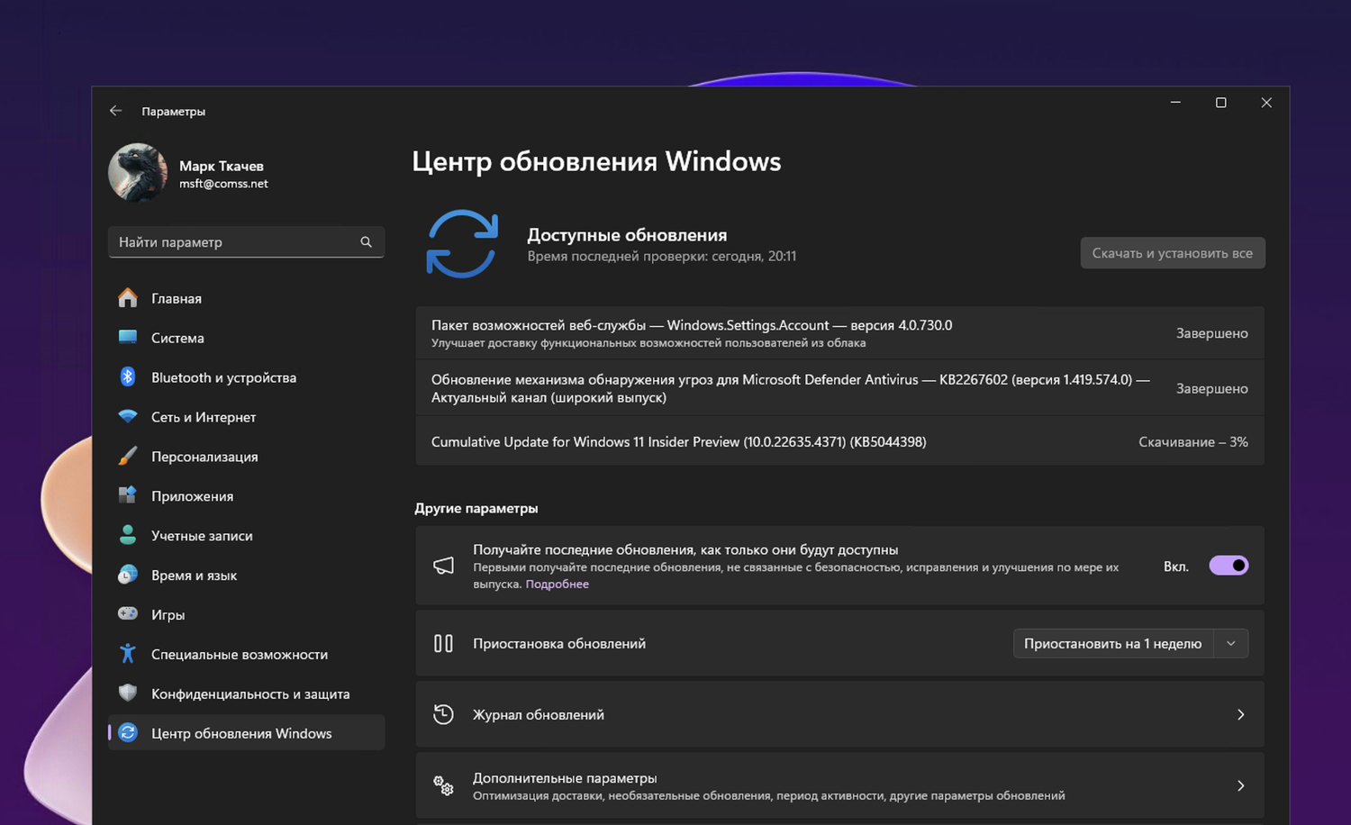Maximize the Параметры window
This screenshot has width=1351, height=825.
coord(1221,103)
